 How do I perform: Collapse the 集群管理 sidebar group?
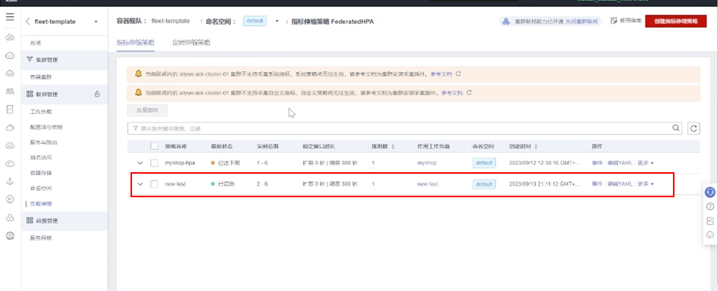64,60
